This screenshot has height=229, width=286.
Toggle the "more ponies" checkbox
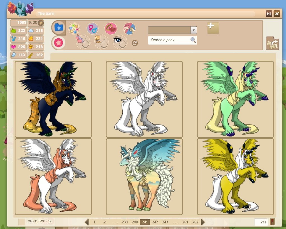[22, 222]
